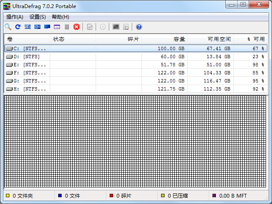272x204 pixels.
Task: Click the UltraDefrag app icon in title bar
Action: (7, 6)
